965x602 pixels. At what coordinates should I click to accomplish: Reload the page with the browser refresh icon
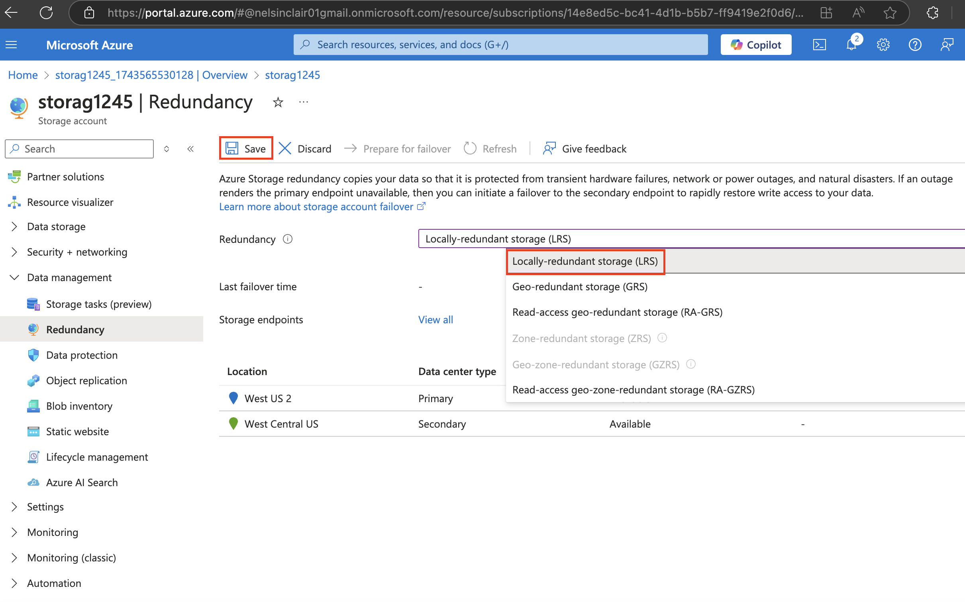tap(46, 13)
